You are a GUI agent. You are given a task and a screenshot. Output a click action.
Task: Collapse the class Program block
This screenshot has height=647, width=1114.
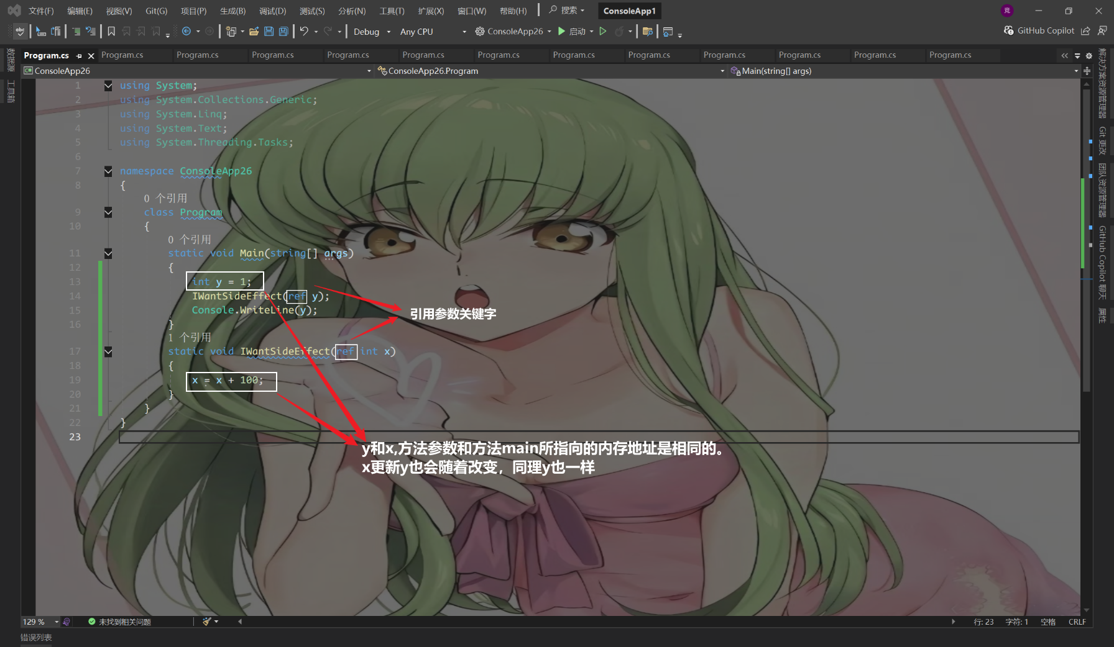coord(108,212)
